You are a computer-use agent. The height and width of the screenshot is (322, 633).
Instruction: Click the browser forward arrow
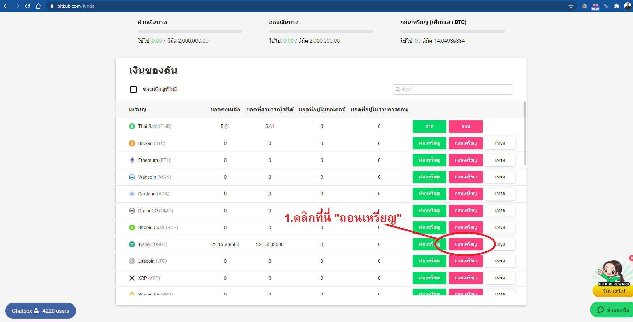[17, 6]
